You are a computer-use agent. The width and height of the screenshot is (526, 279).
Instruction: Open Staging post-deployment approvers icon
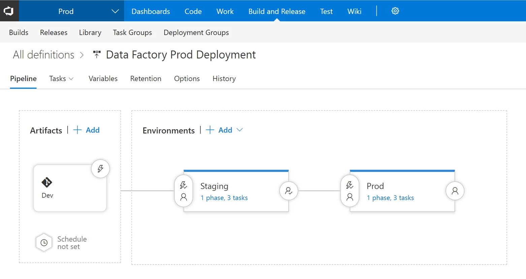click(289, 191)
